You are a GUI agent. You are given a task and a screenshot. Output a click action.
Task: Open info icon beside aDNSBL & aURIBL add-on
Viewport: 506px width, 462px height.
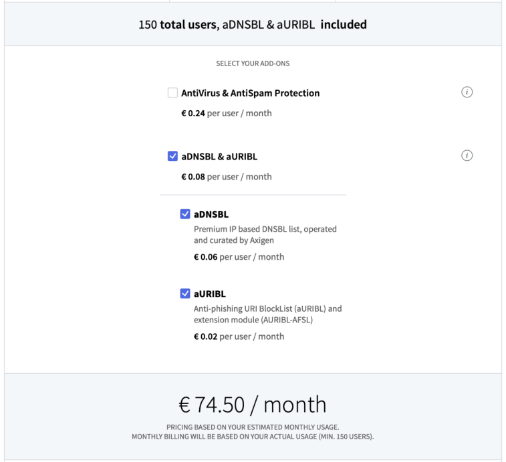click(x=467, y=156)
